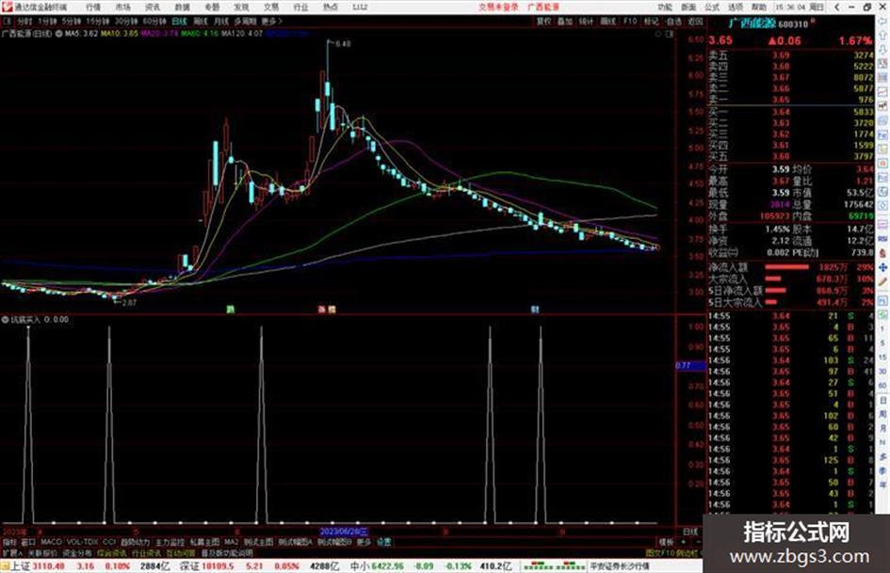Select the 主力监控 indicator tab
The image size is (890, 573).
170,542
